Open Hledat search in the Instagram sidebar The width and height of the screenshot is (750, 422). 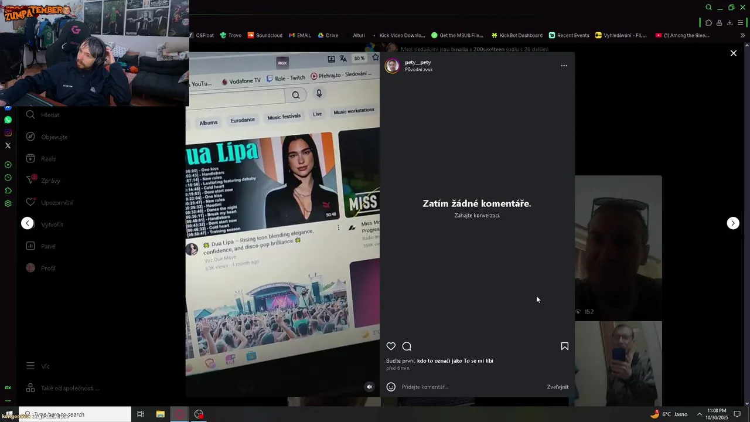(x=42, y=115)
